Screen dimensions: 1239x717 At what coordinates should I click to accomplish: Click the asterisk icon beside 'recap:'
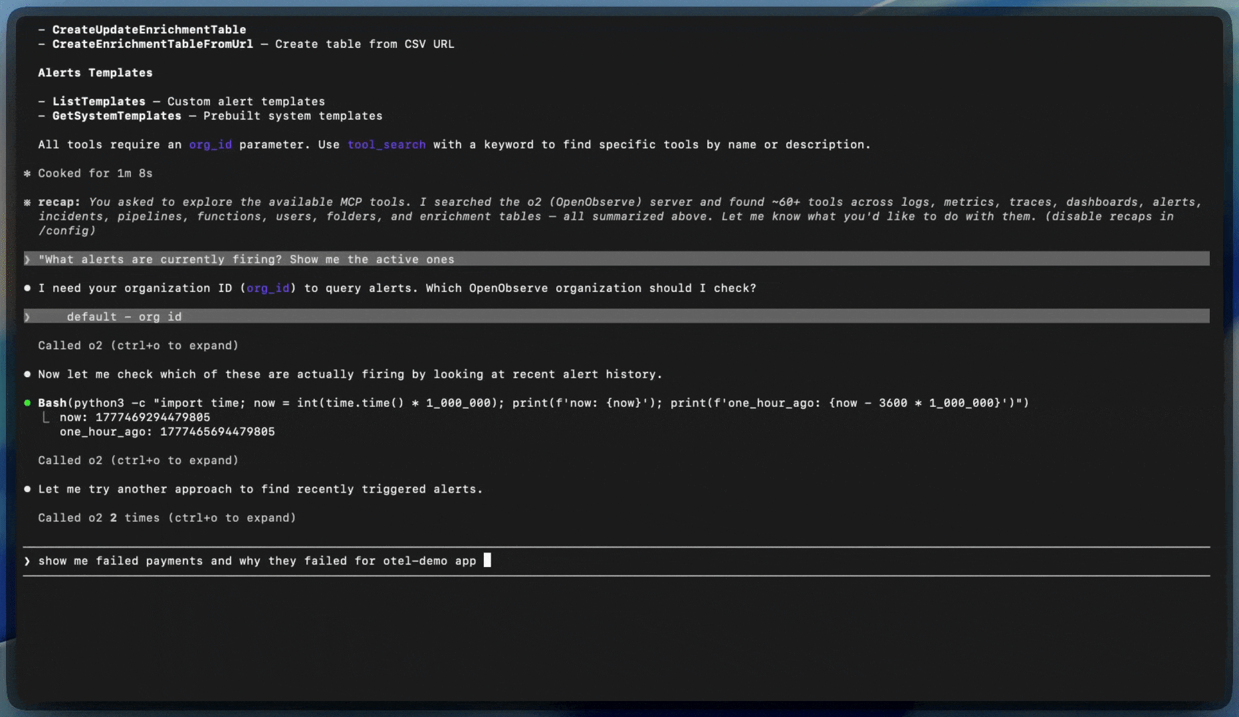coord(27,202)
